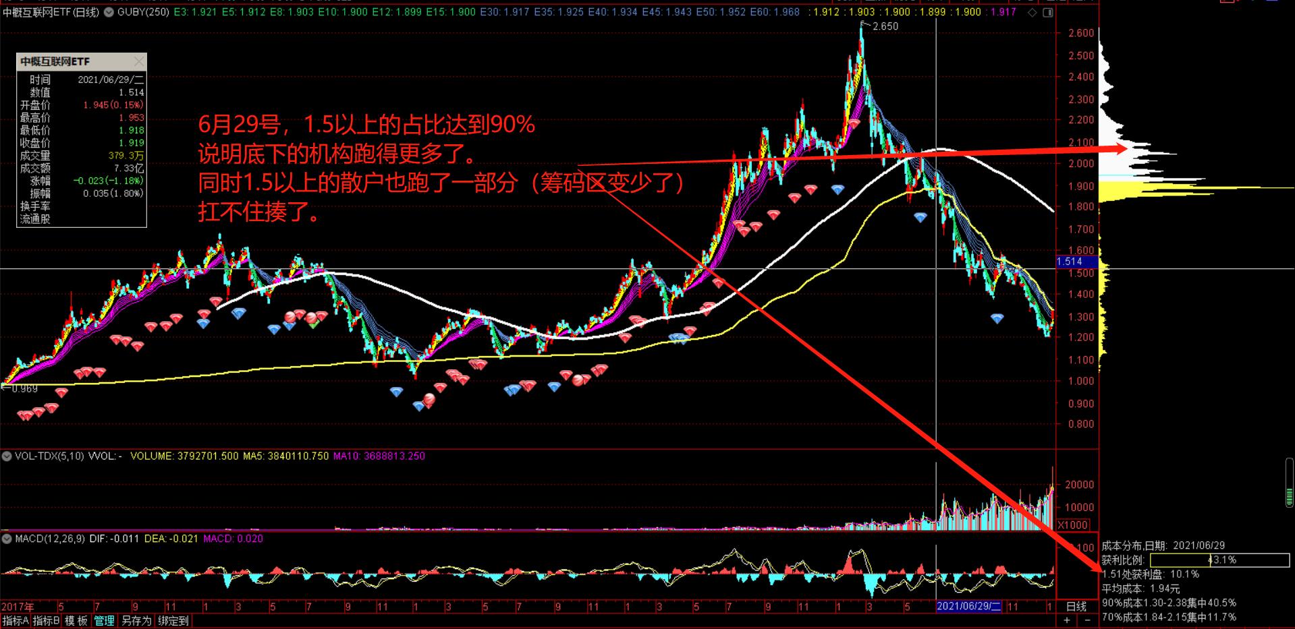Click the 2.650 peak price label

click(885, 26)
